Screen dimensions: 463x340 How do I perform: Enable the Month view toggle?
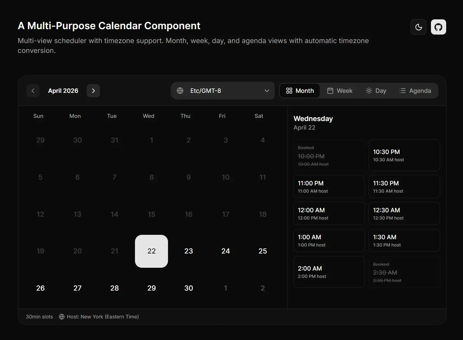299,91
